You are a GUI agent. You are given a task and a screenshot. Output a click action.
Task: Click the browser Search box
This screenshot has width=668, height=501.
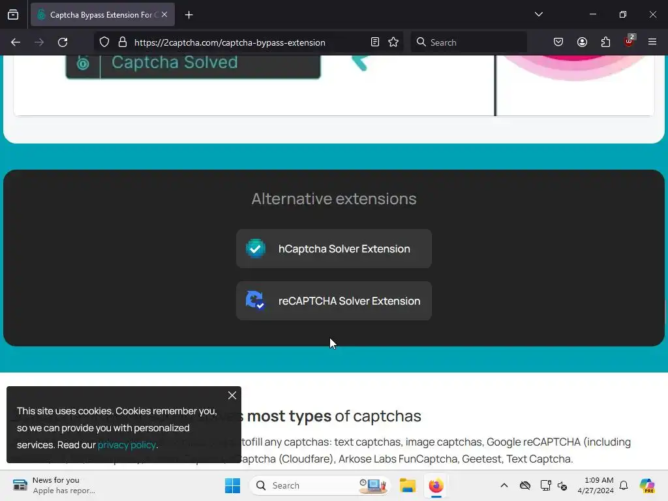(468, 42)
